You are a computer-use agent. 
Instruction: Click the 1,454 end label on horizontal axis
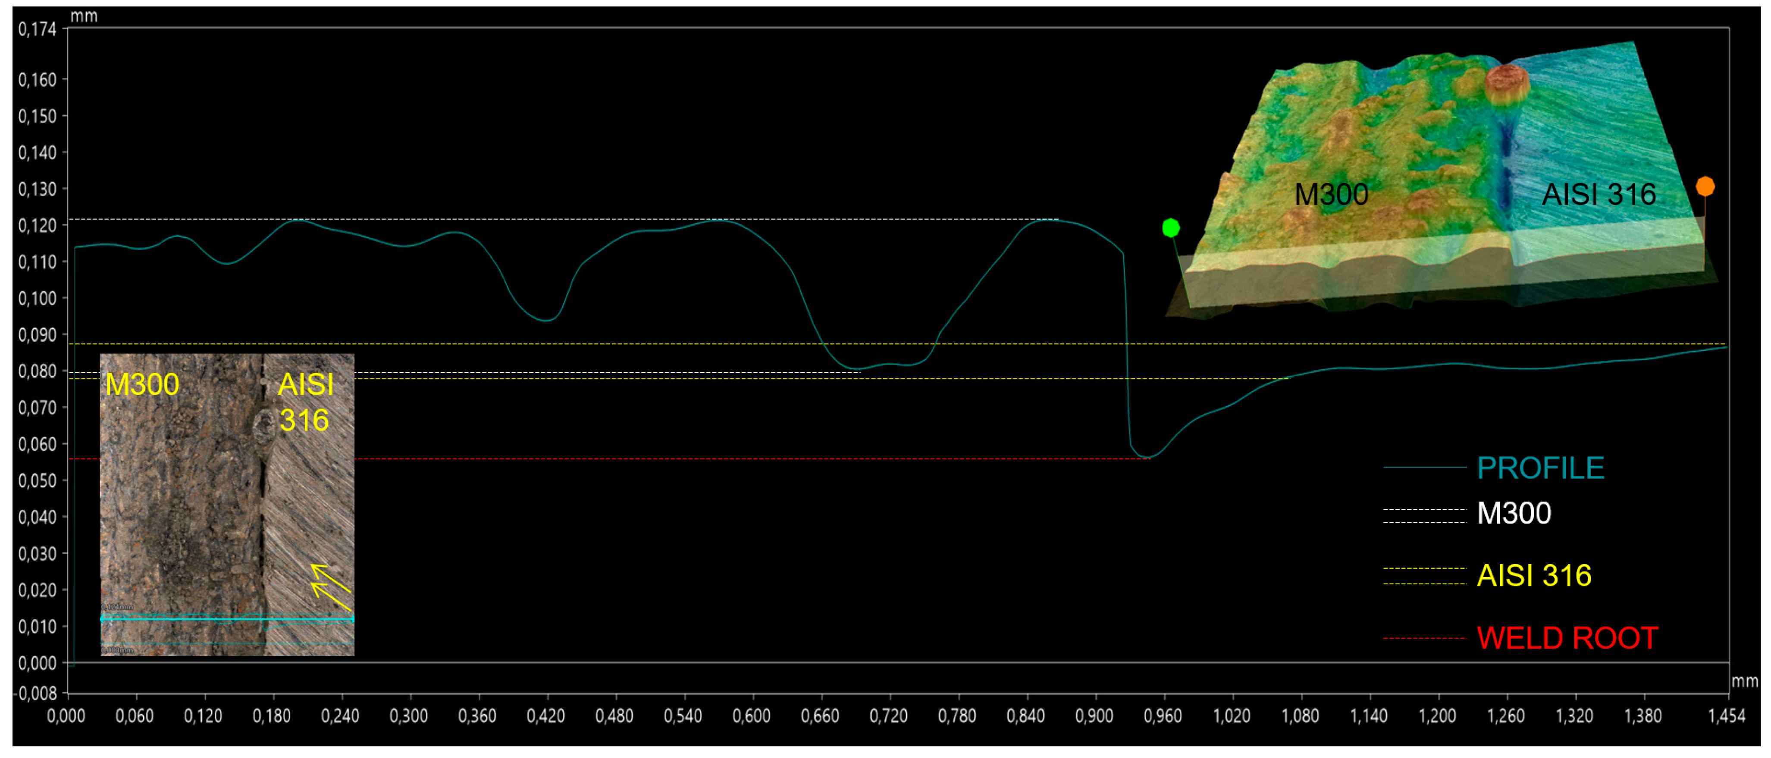(x=1726, y=716)
